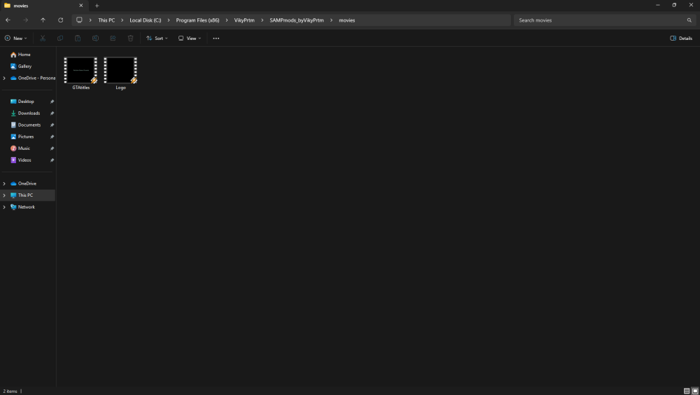Open the See more ellipsis menu
The height and width of the screenshot is (395, 700).
pos(216,39)
